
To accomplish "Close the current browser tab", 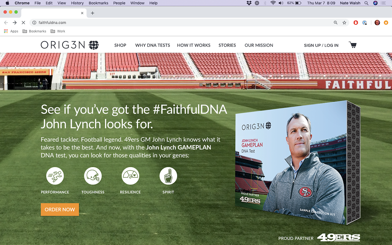I will pyautogui.click(x=82, y=13).
